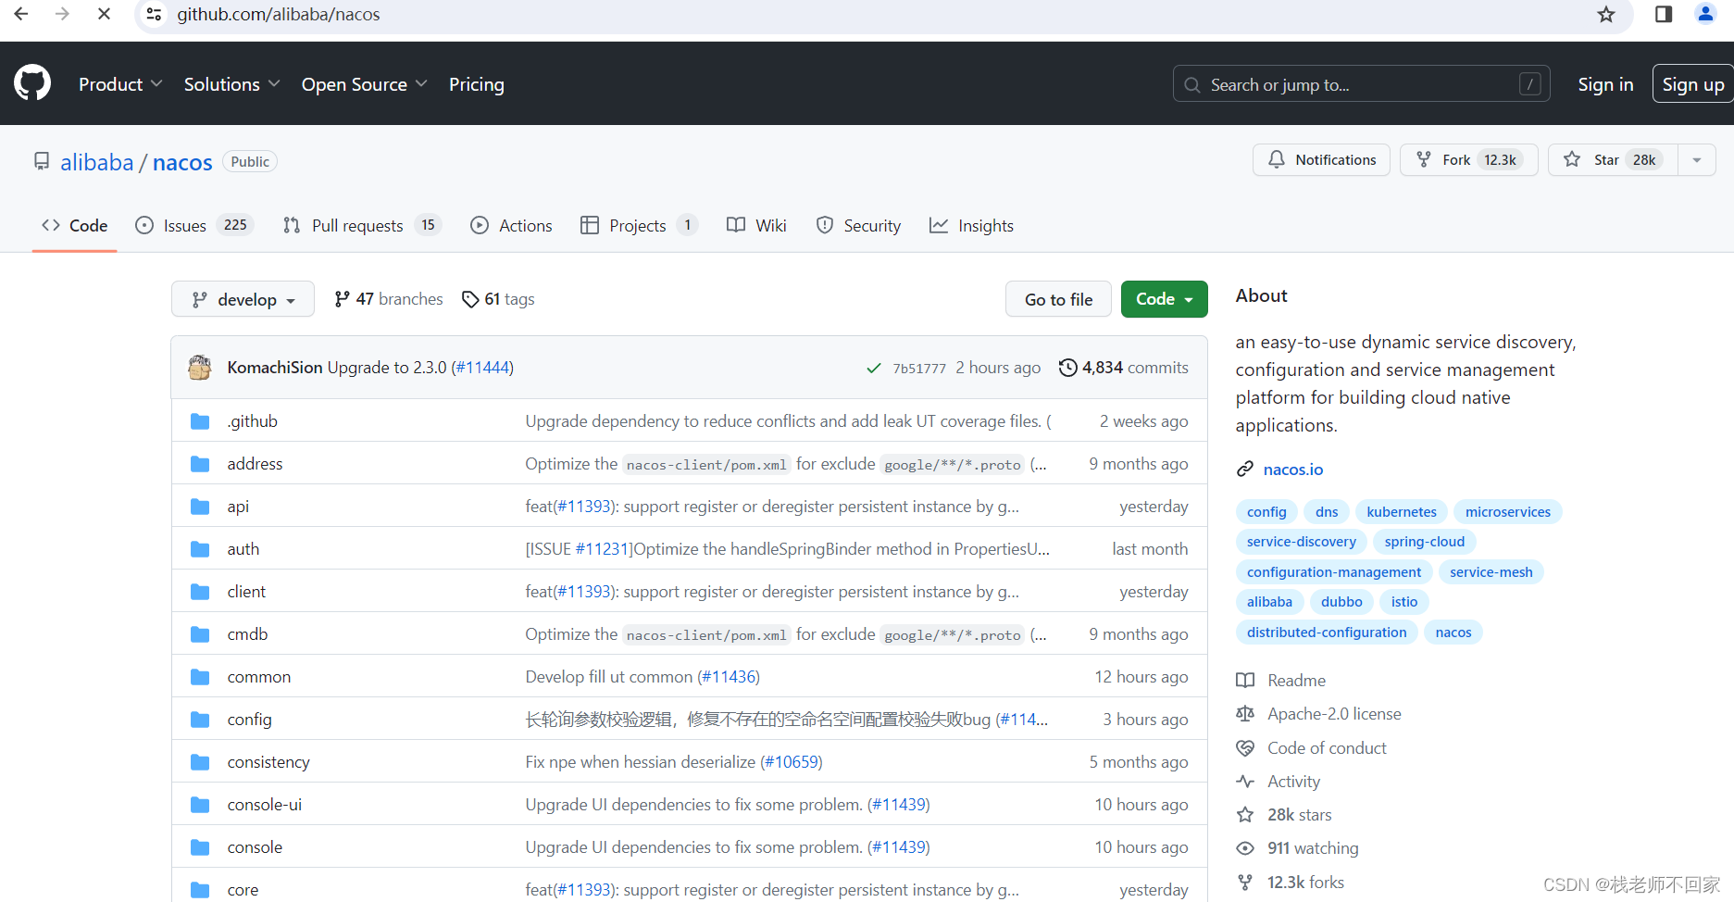Open Notifications for the repository

click(1321, 159)
